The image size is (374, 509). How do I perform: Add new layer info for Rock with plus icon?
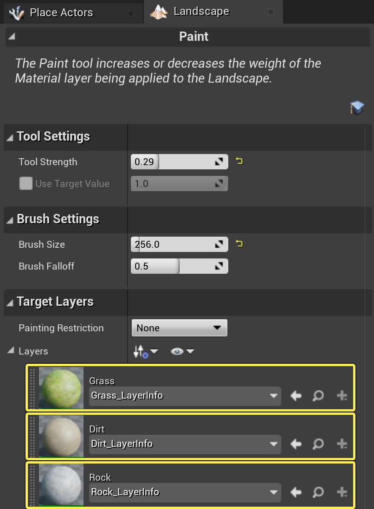pos(342,492)
